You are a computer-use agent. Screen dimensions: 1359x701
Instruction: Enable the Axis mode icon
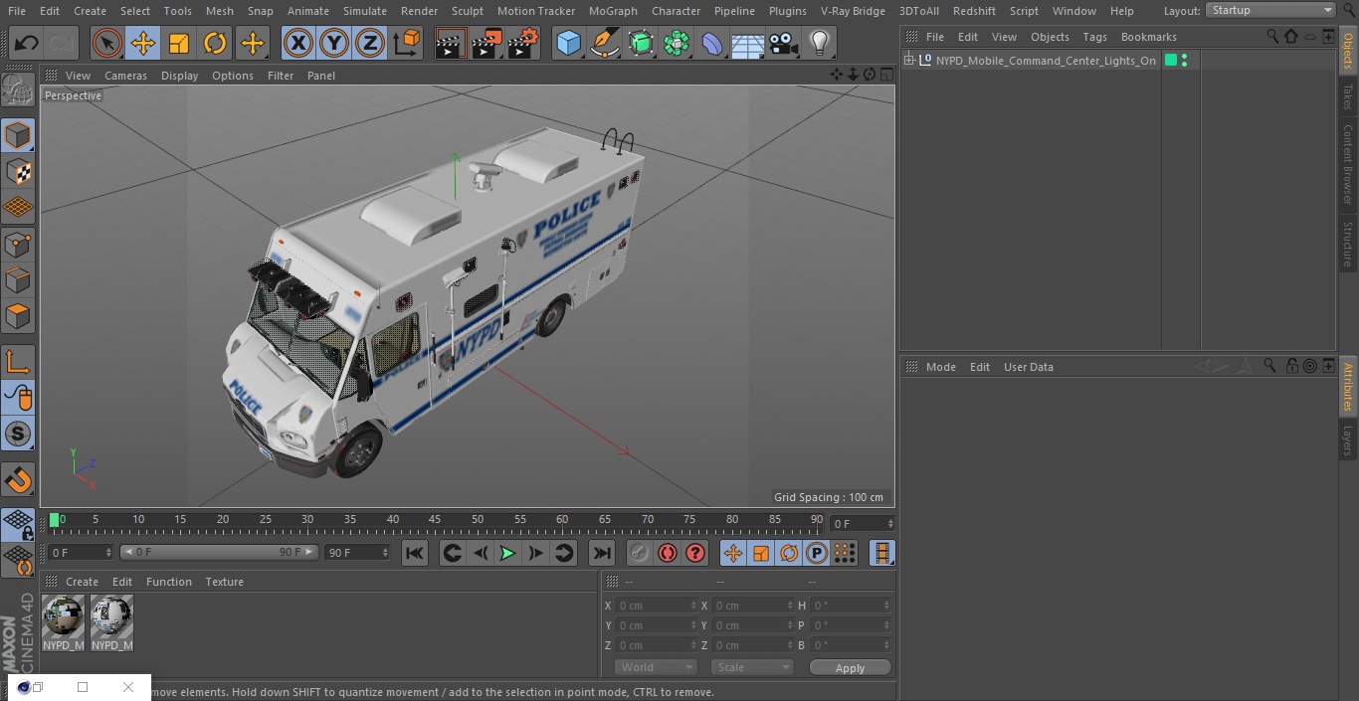[18, 362]
